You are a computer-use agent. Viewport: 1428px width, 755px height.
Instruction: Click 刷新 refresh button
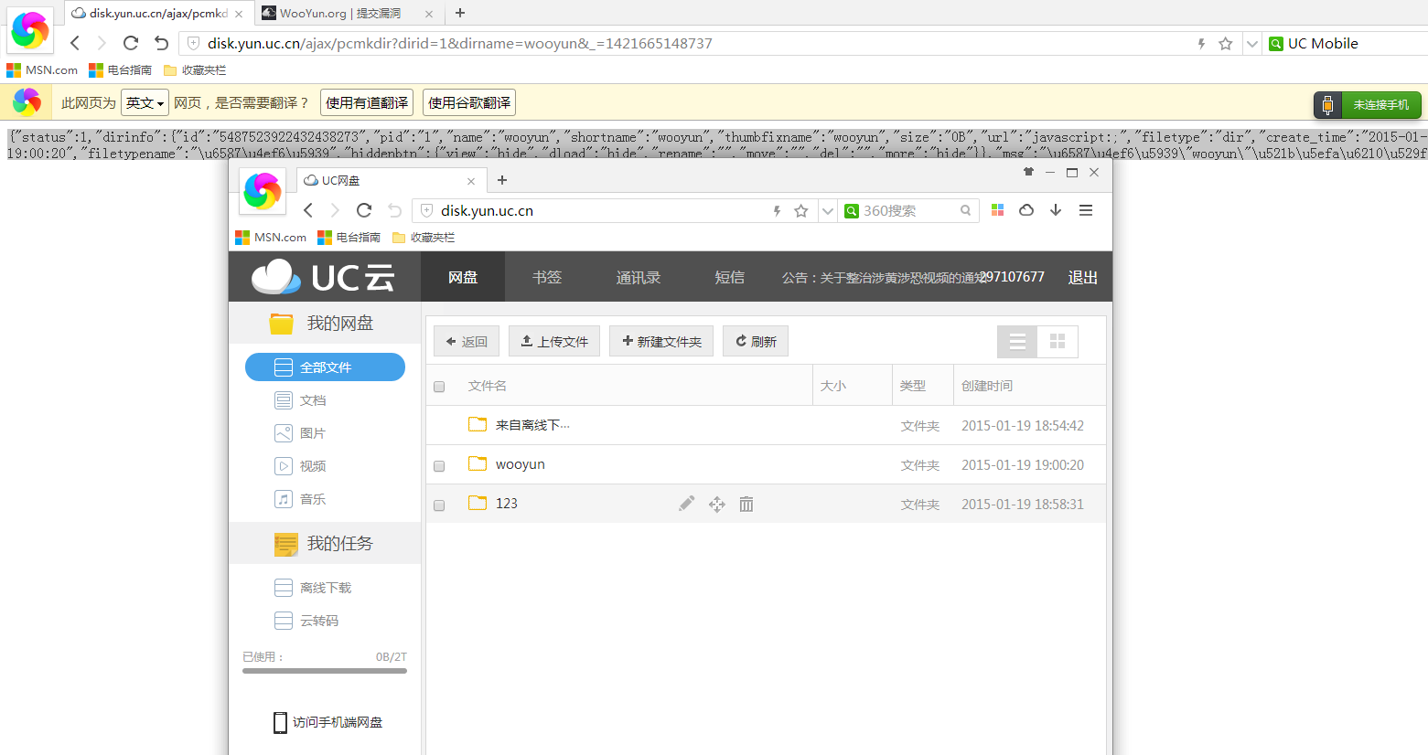coord(756,341)
